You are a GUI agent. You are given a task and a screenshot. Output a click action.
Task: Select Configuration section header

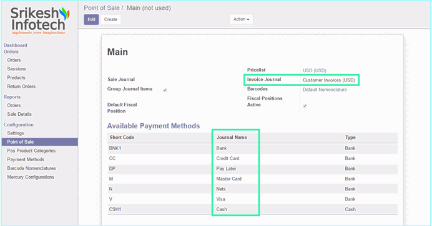(19, 125)
